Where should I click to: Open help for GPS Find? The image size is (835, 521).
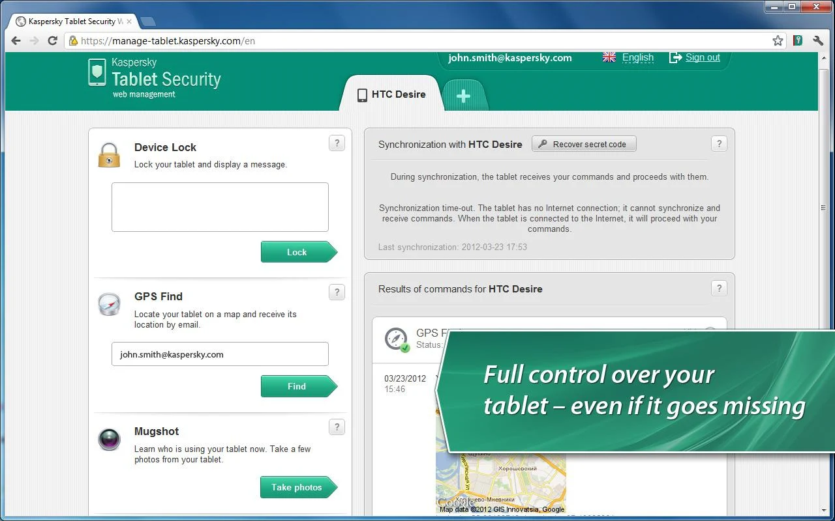click(337, 292)
